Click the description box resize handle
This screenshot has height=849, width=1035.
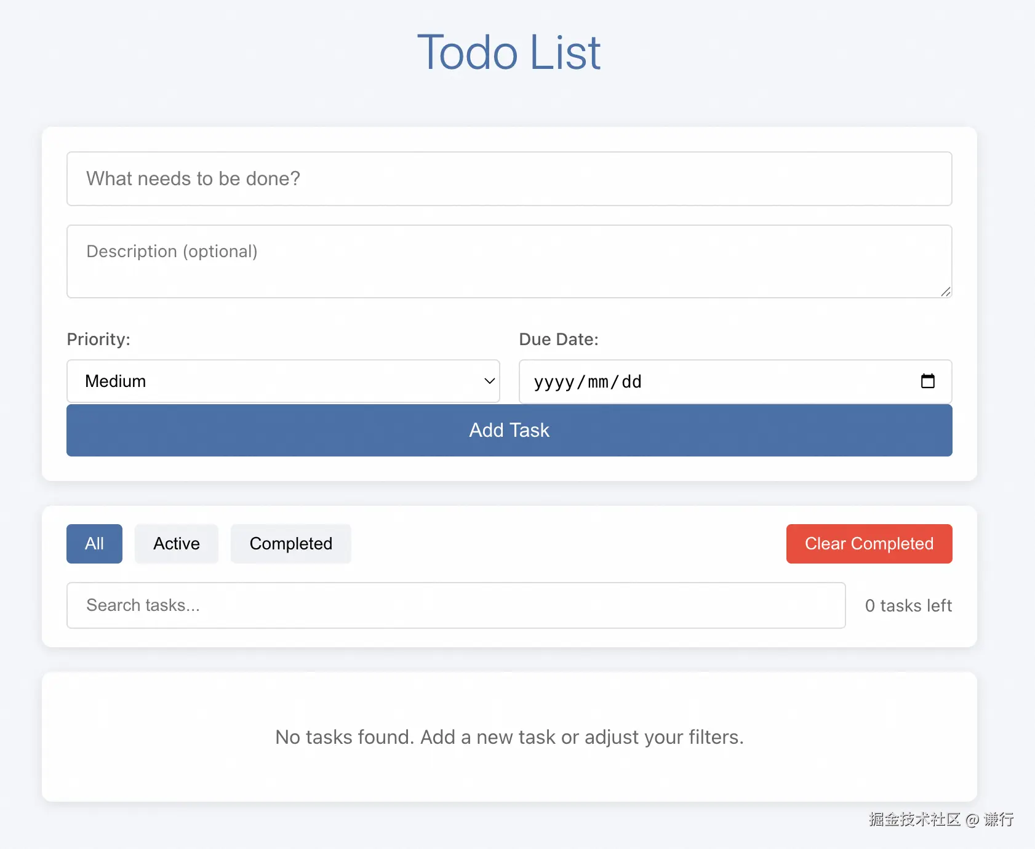click(946, 292)
